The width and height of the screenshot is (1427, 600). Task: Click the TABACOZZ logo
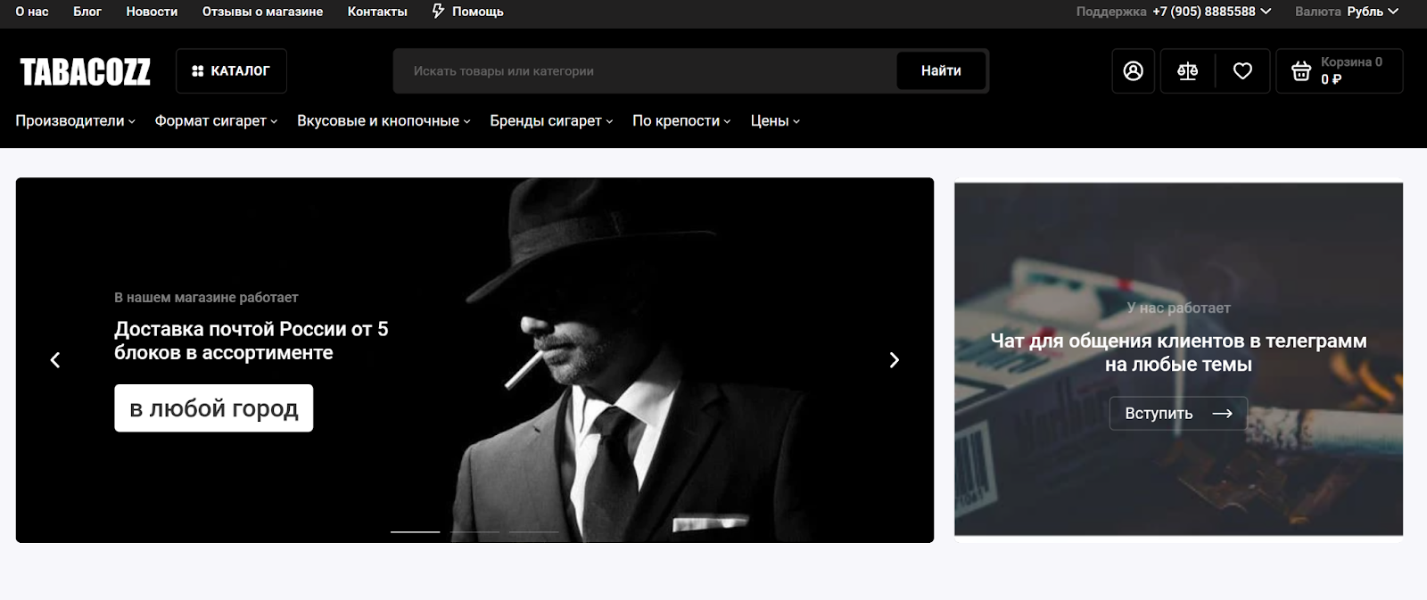[x=86, y=72]
